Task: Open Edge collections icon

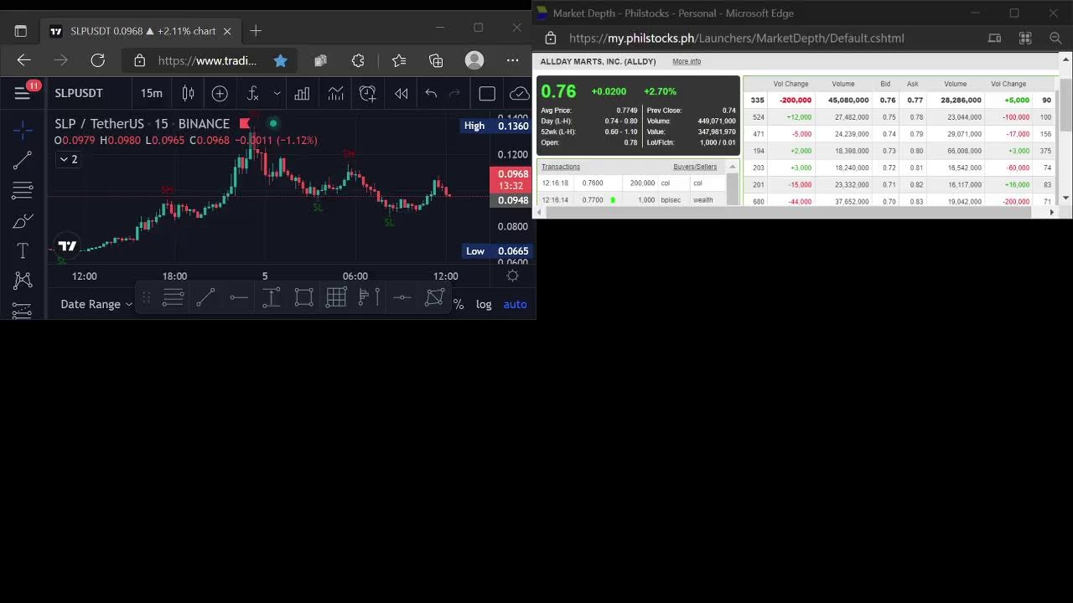Action: 436,60
